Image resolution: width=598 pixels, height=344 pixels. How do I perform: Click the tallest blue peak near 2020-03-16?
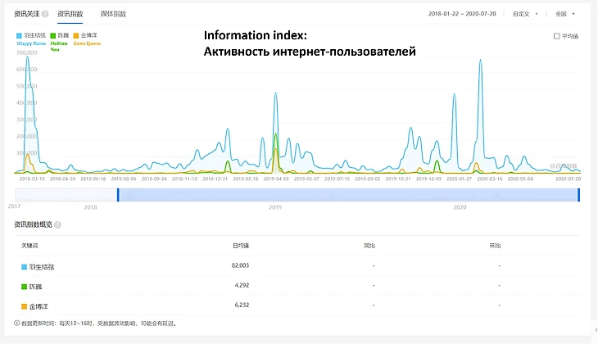pyautogui.click(x=481, y=60)
